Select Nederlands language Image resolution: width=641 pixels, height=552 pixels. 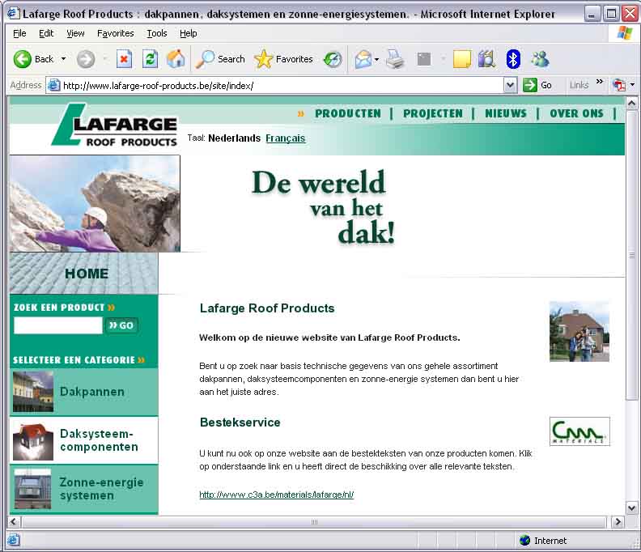point(234,138)
